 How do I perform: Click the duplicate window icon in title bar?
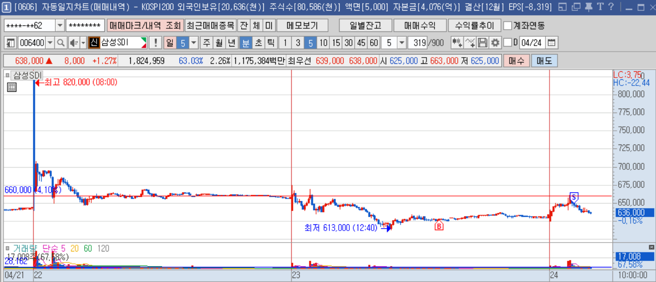[576, 7]
